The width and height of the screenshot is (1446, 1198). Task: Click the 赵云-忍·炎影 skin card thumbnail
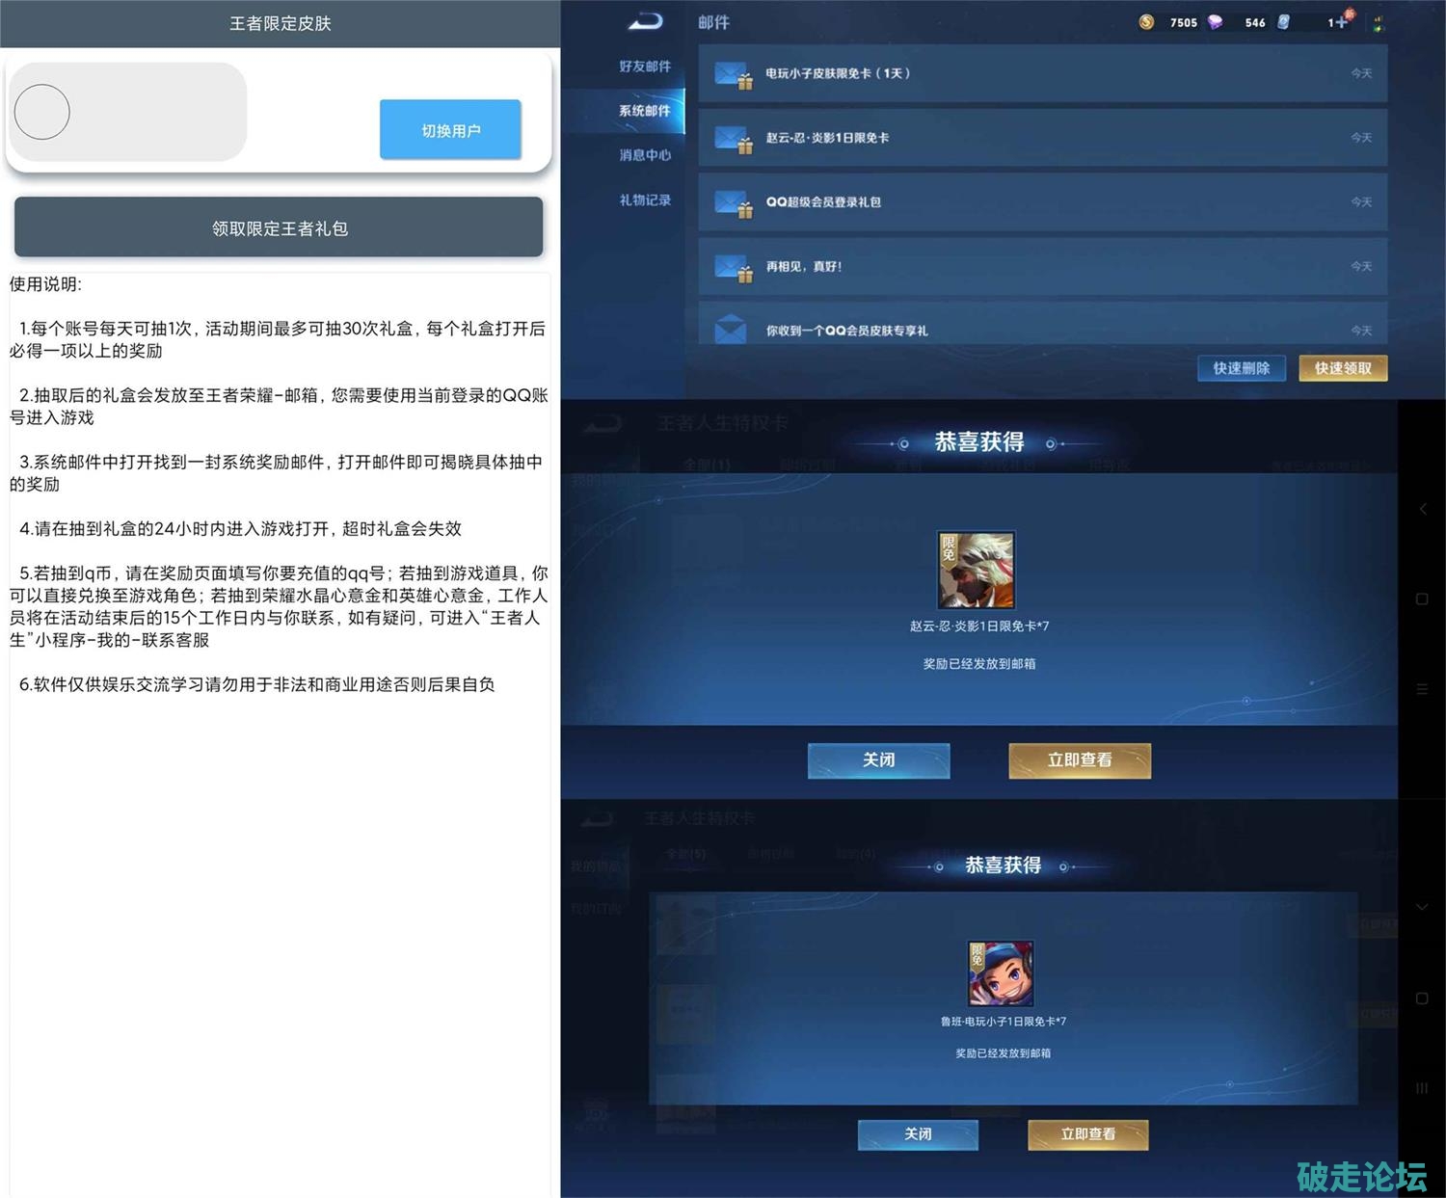pyautogui.click(x=977, y=571)
